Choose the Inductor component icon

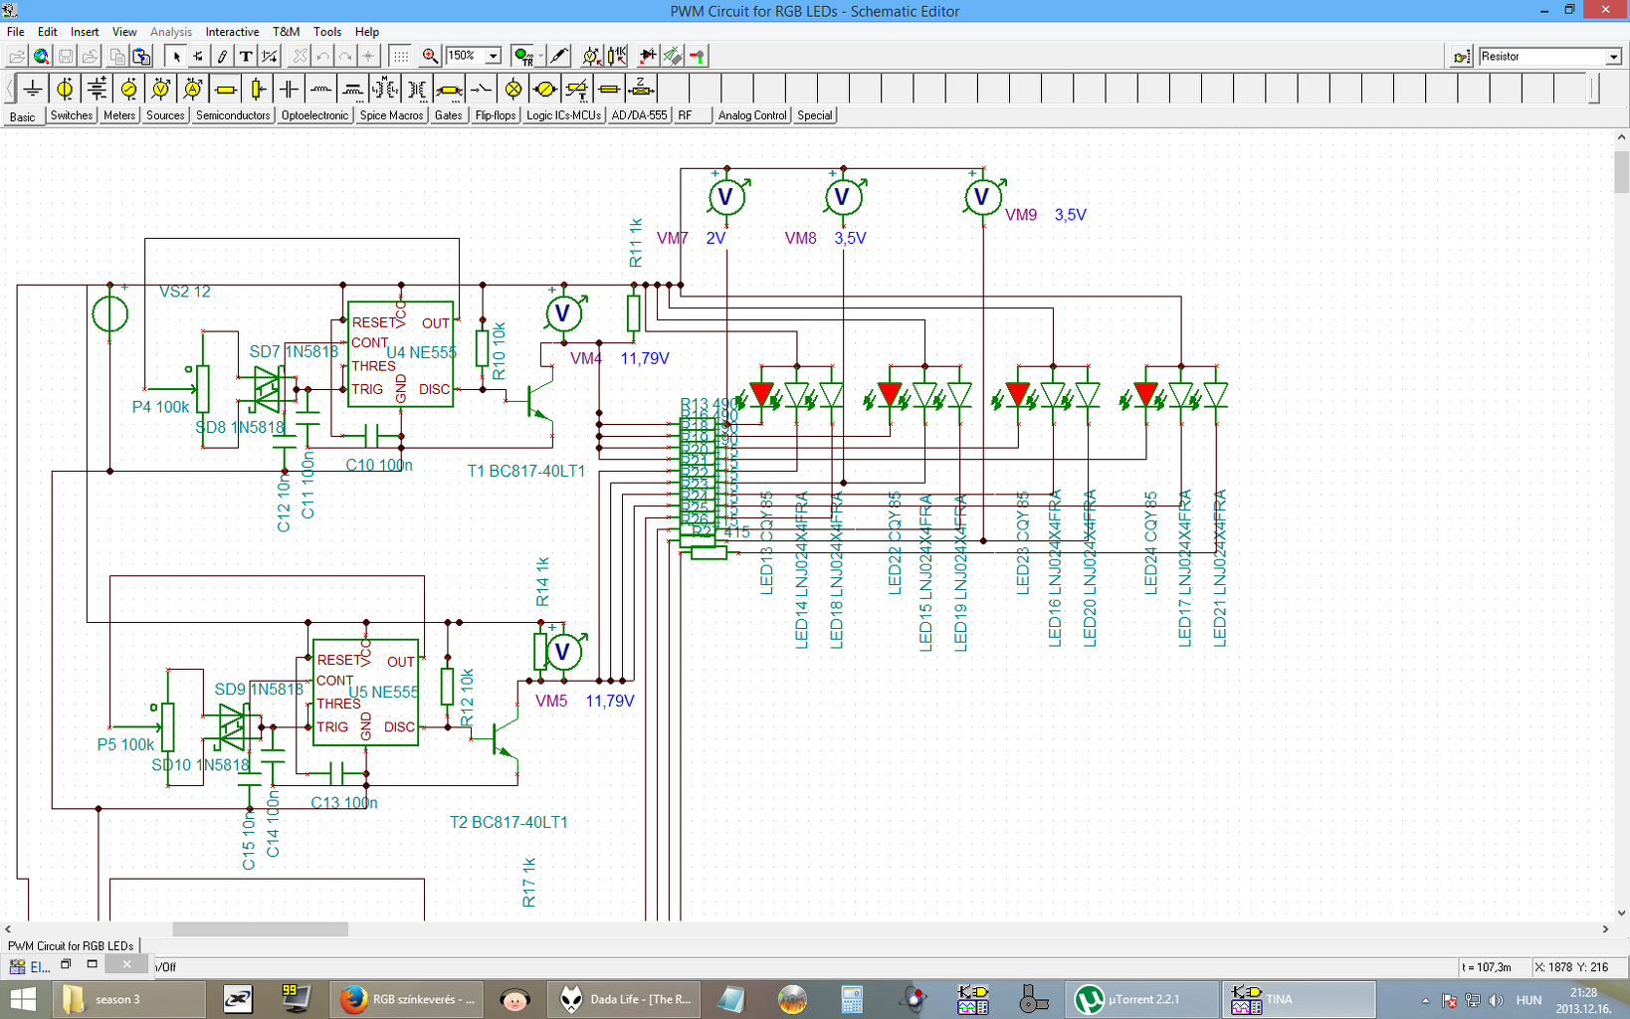[x=320, y=90]
